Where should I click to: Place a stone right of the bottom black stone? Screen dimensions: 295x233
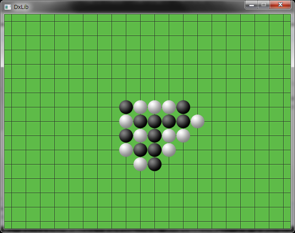pos(169,164)
